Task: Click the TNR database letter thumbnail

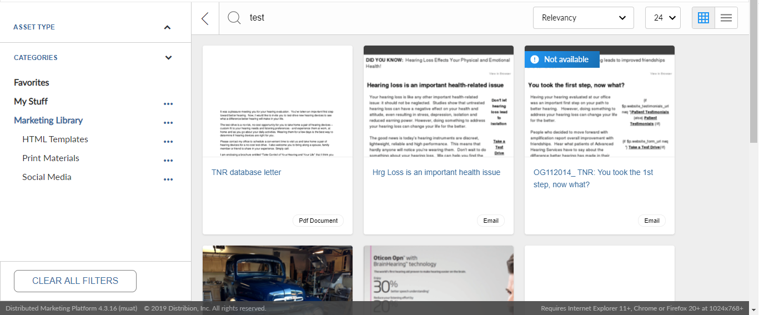Action: click(x=278, y=101)
